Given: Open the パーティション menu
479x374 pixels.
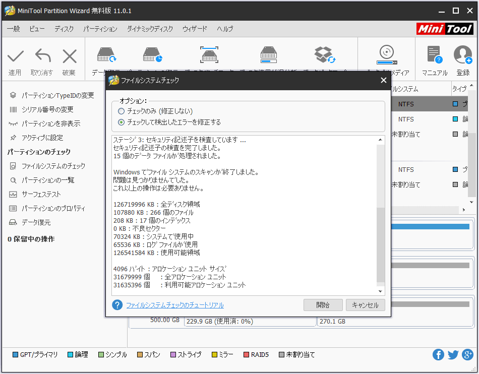Looking at the screenshot, I should coord(100,29).
